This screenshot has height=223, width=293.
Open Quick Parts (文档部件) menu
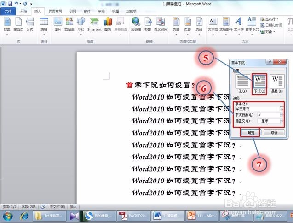(x=226, y=26)
